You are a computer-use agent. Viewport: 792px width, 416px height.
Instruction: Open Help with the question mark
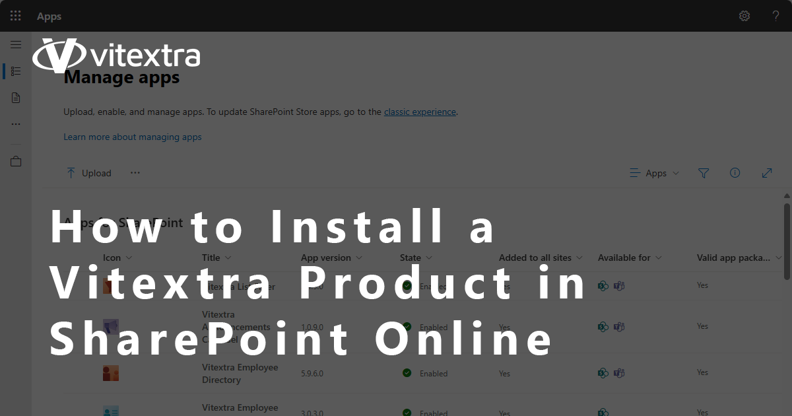(x=775, y=15)
